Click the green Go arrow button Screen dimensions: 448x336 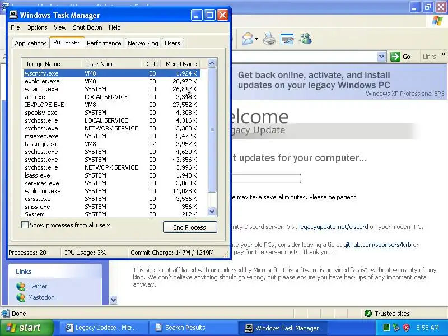pos(395,57)
